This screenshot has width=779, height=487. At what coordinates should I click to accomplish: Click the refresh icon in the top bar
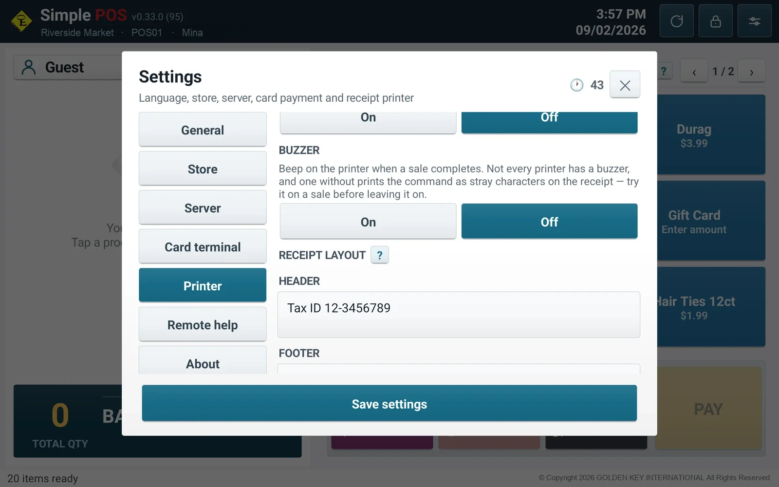tap(676, 21)
